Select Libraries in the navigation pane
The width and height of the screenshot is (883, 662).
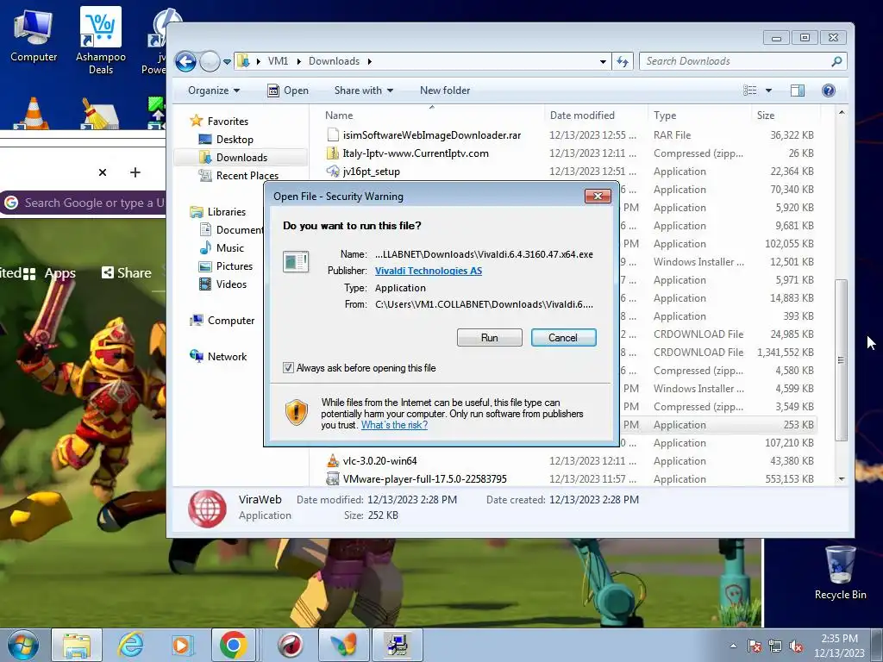(x=227, y=212)
